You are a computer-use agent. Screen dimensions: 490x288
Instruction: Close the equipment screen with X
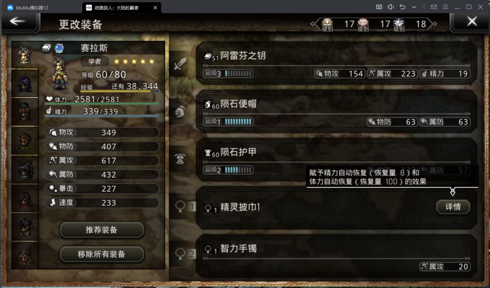472,21
